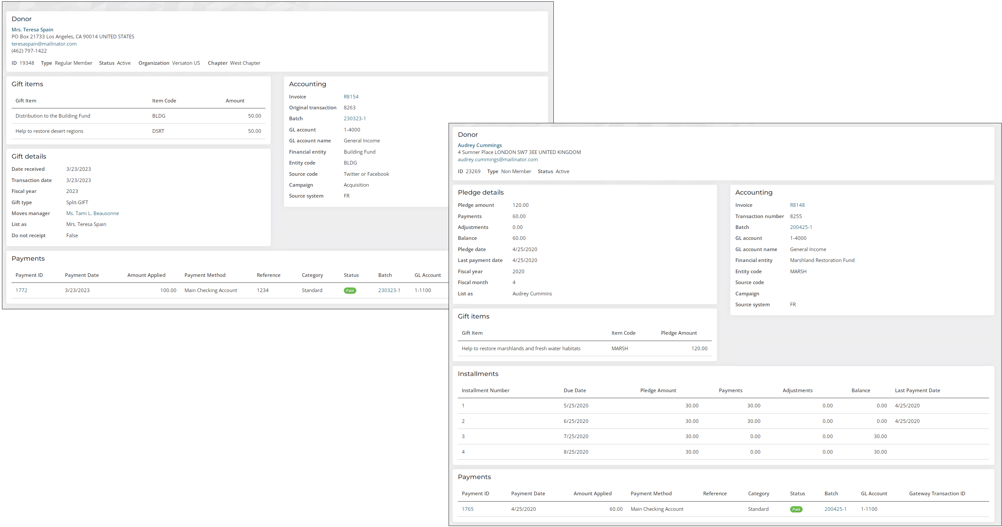Select 'Help to restore desert regions' gift item

pyautogui.click(x=49, y=131)
